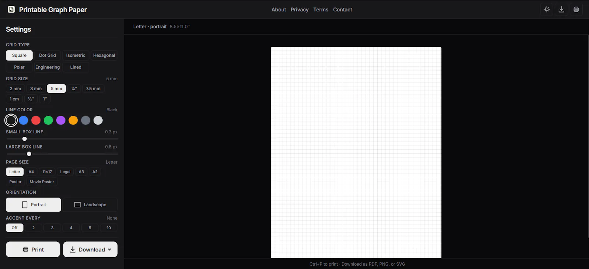Viewport: 589px width, 269px height.
Task: Switch orientation to Landscape
Action: [90, 205]
